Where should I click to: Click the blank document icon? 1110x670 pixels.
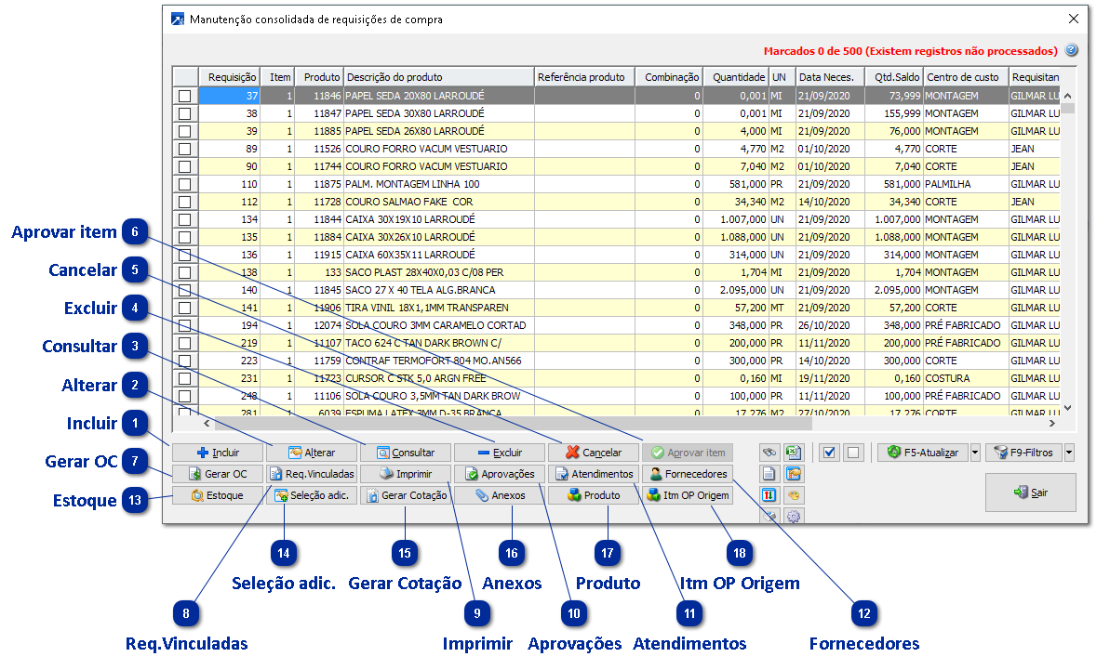[x=769, y=474]
